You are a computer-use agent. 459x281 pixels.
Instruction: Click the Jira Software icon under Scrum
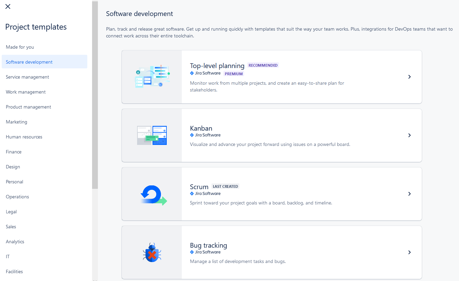point(192,194)
